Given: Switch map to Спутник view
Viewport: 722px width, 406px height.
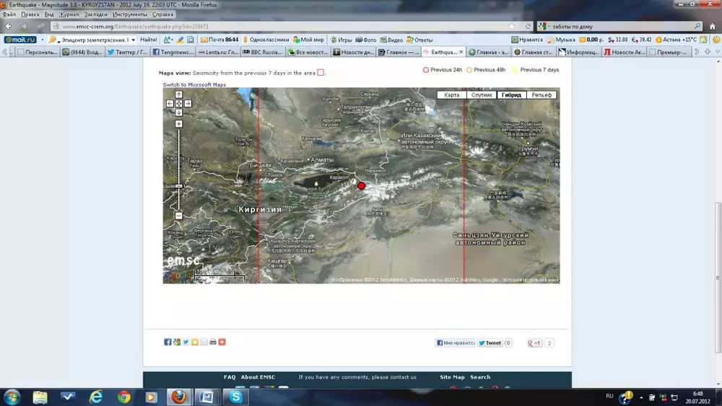Looking at the screenshot, I should 482,95.
